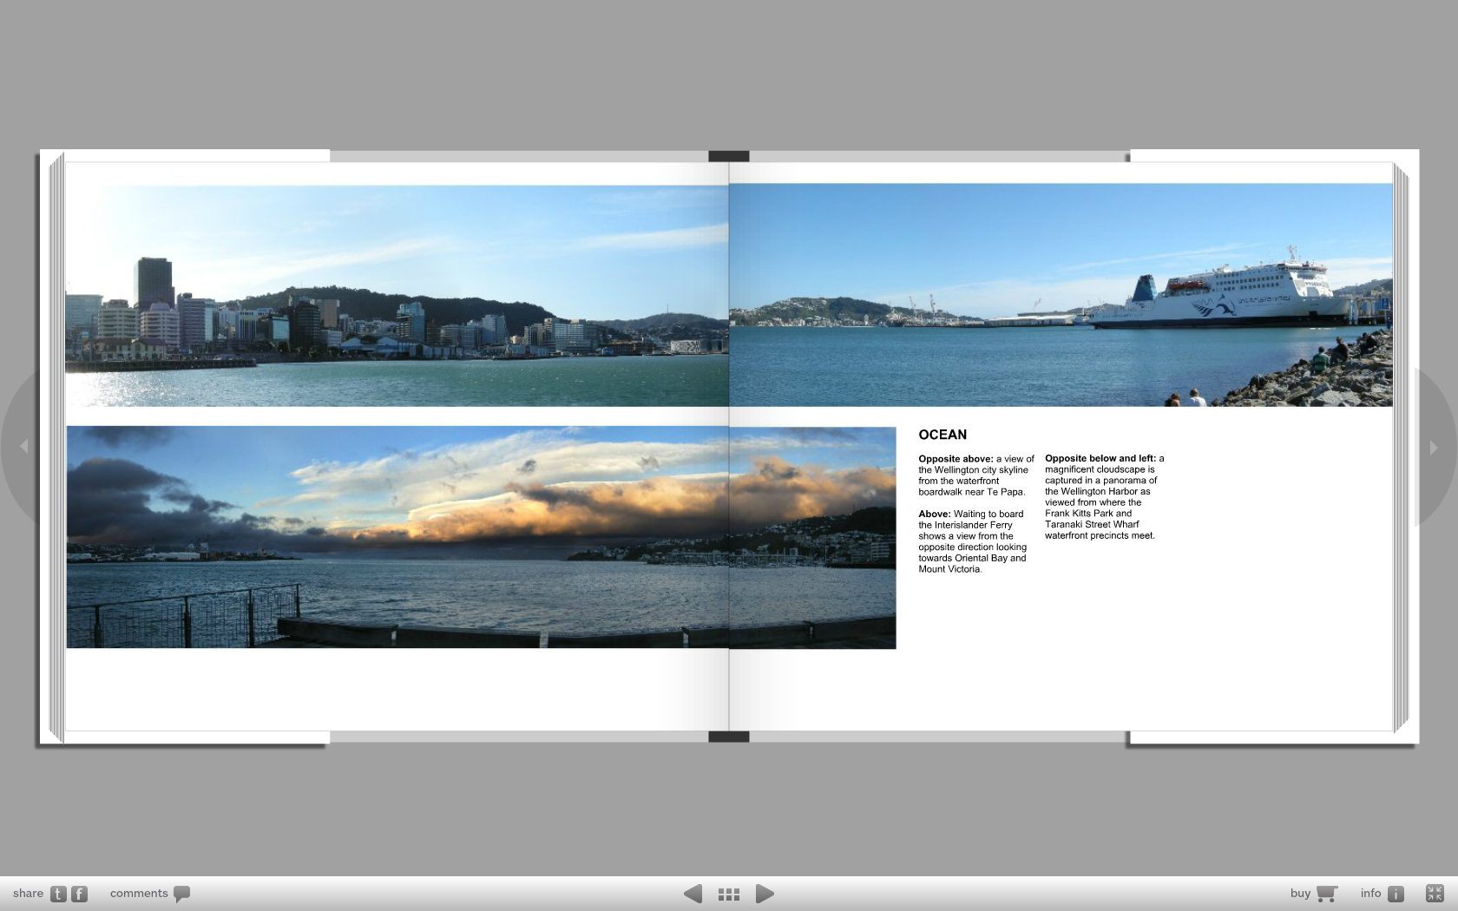This screenshot has height=911, width=1458.
Task: Flip back using left edge arrow
Action: pos(24,446)
